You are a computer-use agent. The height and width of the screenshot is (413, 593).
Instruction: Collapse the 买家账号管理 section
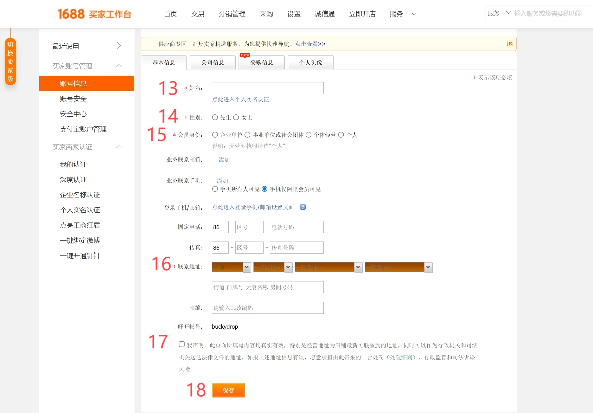[x=119, y=66]
